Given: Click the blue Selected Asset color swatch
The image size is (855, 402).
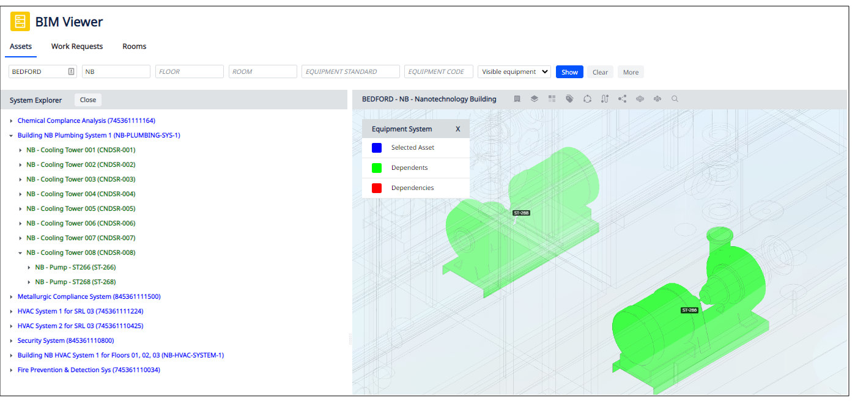Looking at the screenshot, I should tap(377, 148).
